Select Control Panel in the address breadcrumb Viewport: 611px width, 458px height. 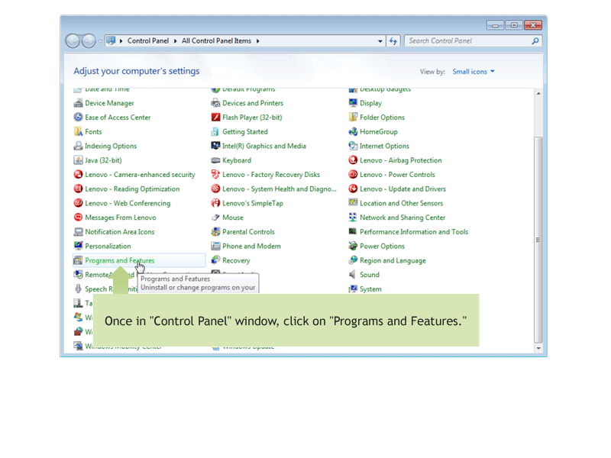click(x=148, y=41)
